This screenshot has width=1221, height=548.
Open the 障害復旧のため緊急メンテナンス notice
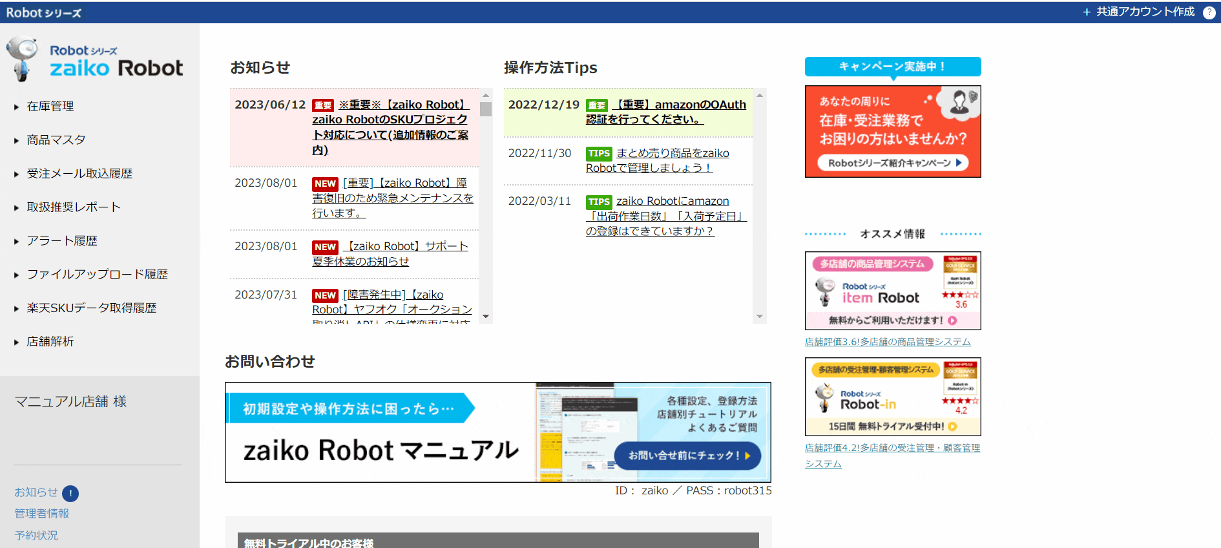[393, 198]
